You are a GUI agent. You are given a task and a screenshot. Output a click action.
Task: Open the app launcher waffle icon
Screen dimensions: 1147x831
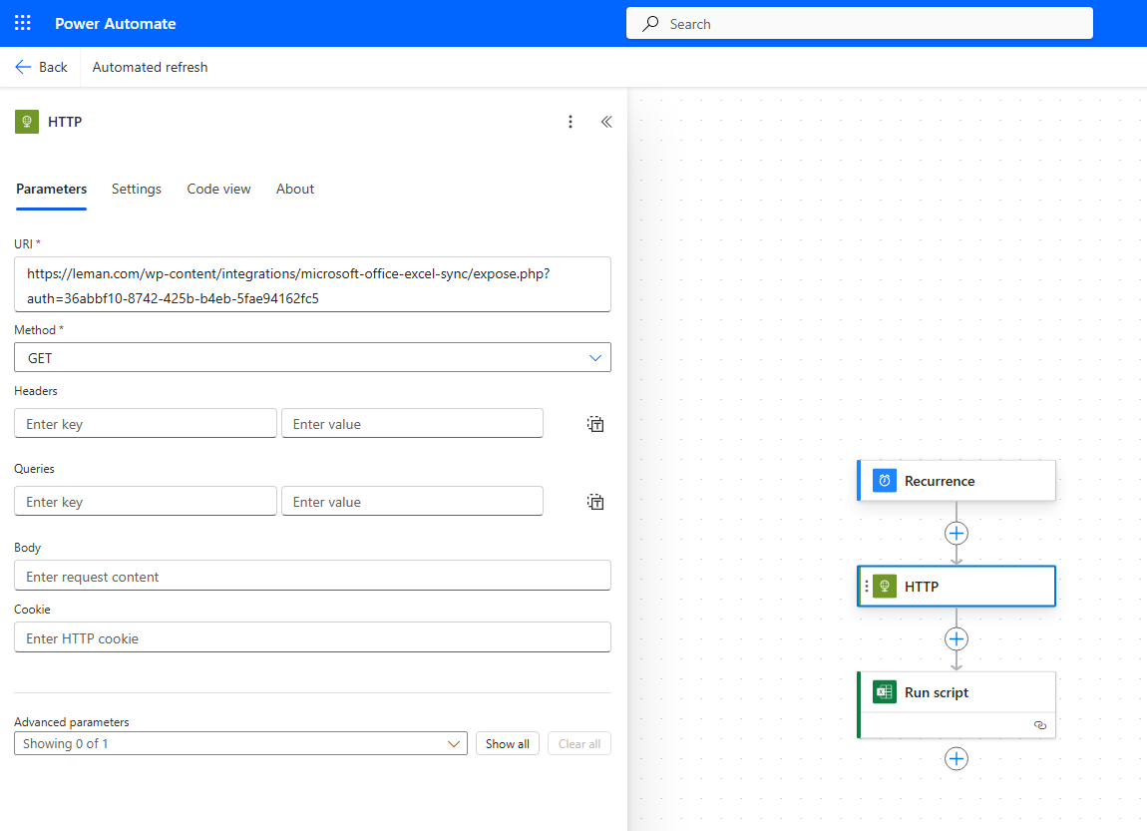click(23, 23)
